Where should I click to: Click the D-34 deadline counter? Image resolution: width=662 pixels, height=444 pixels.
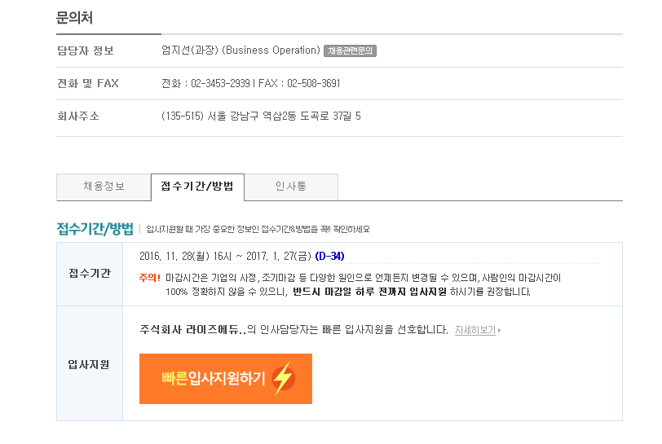click(x=329, y=256)
